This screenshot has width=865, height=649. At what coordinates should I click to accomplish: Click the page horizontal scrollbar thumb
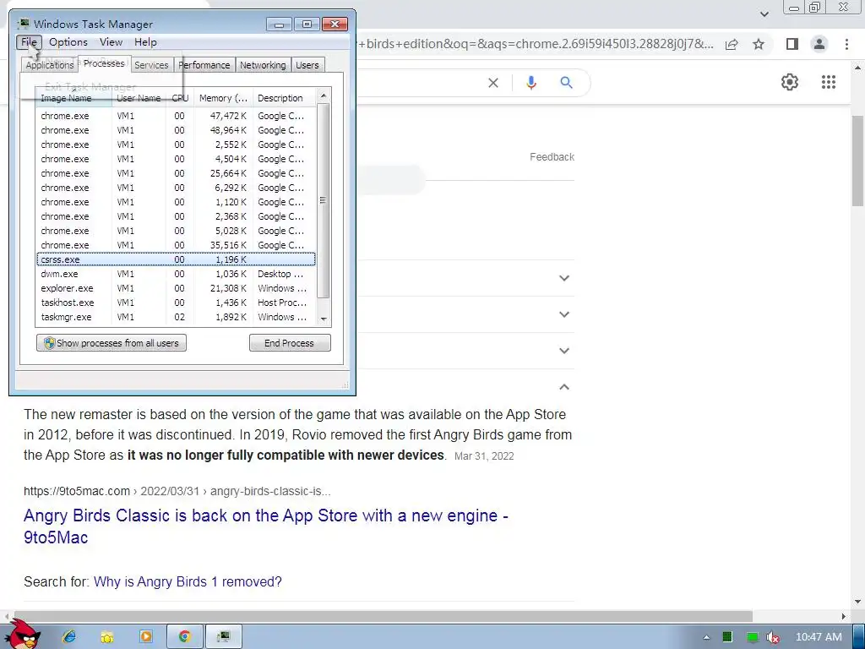(382, 616)
